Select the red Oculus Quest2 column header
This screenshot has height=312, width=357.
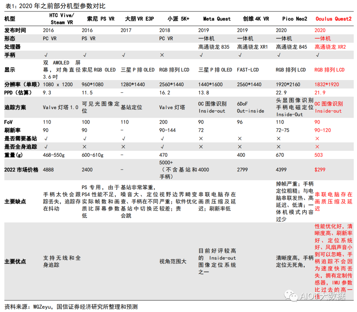[x=334, y=19]
